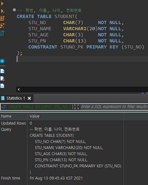Select the Query row name cell

[6, 129]
